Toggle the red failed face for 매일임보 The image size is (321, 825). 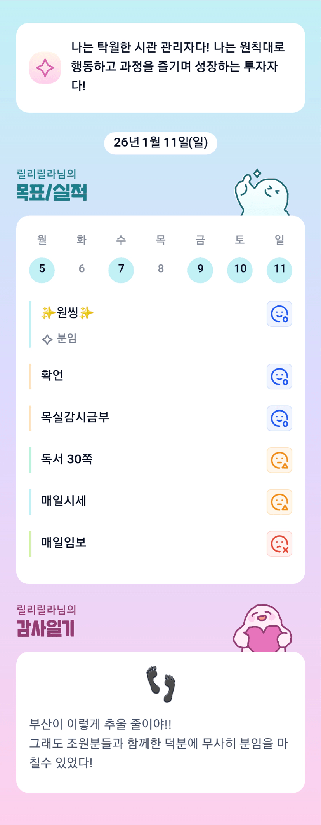(279, 544)
